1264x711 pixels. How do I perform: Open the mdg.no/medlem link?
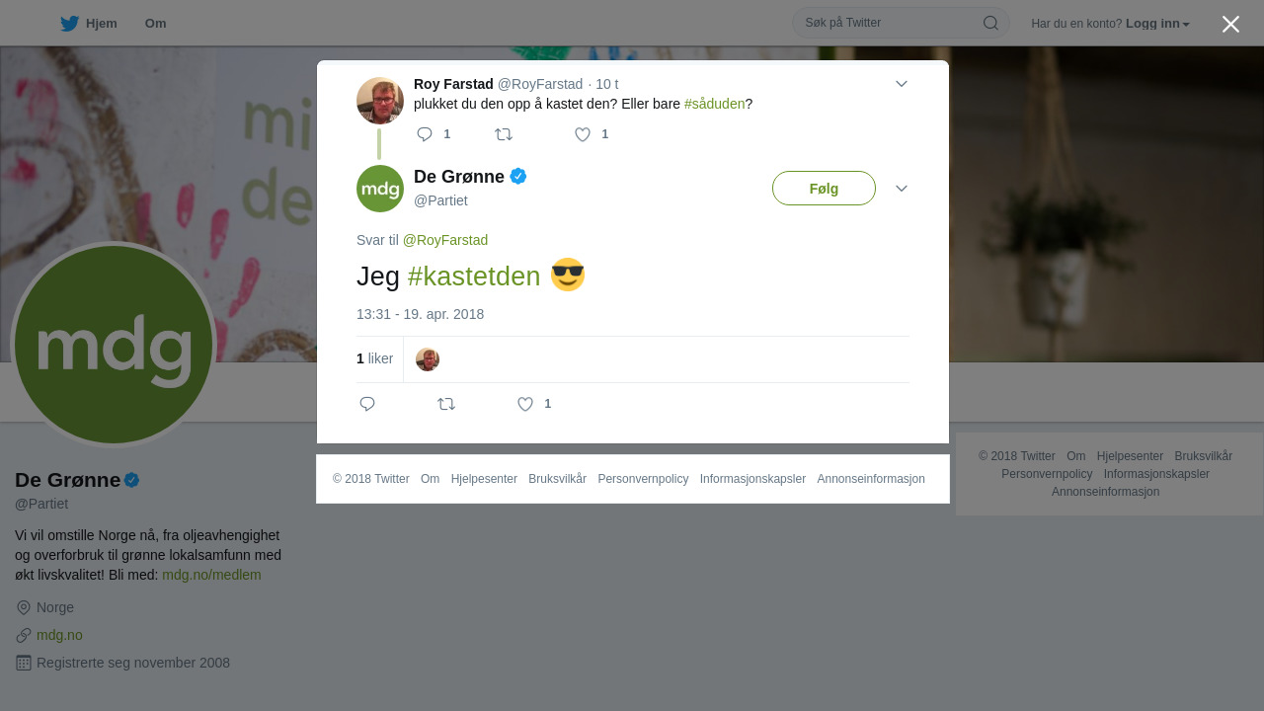coord(211,575)
